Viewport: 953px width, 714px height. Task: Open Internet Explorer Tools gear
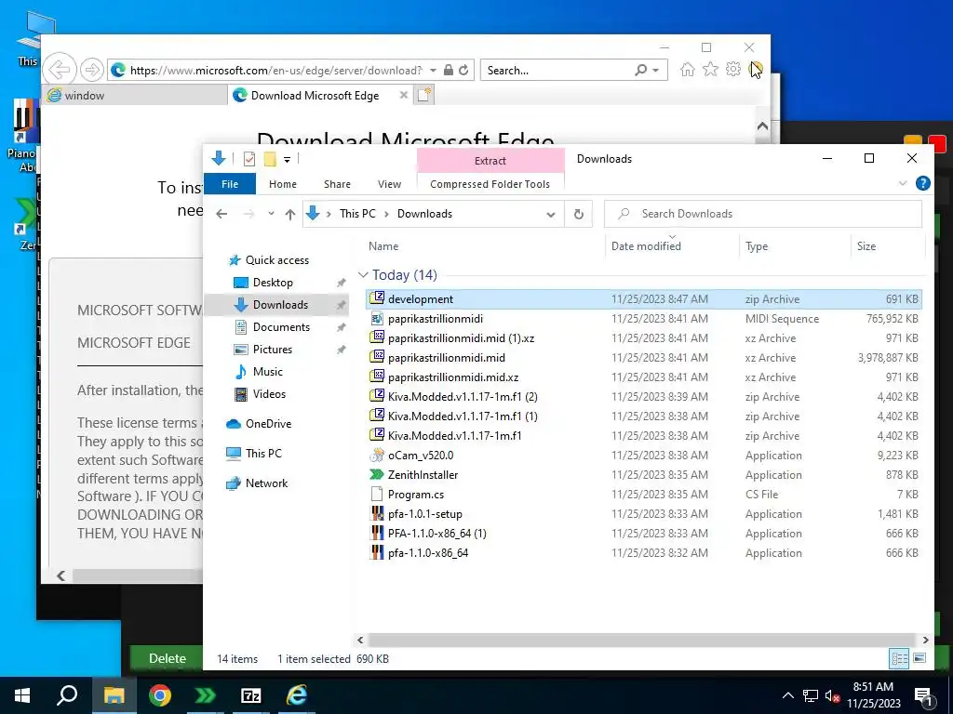coord(733,69)
